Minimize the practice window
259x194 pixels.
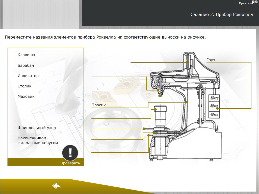(253, 2)
